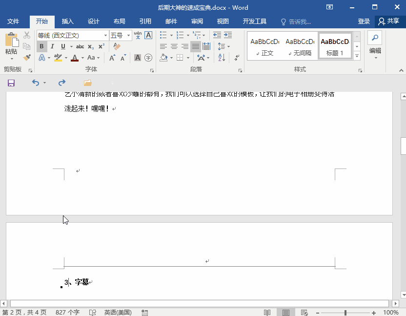The image size is (406, 316).
Task: Open Paragraph dialog launcher
Action: [x=240, y=70]
